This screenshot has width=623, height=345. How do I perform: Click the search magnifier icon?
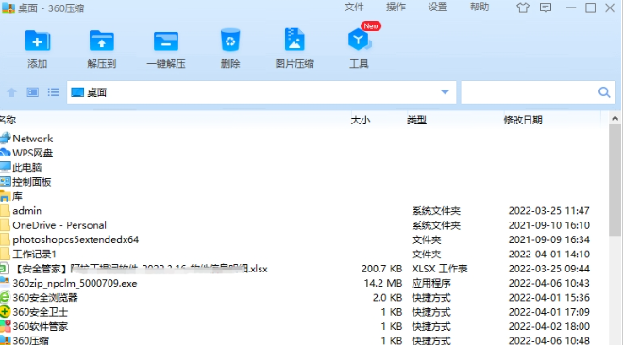point(604,92)
